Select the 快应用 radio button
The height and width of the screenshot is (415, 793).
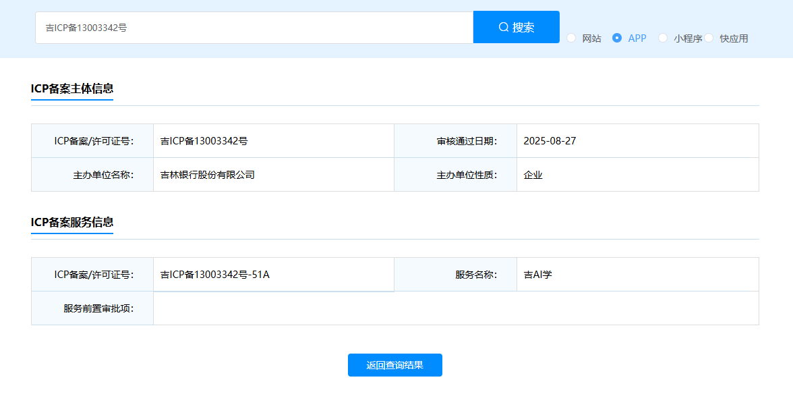pyautogui.click(x=709, y=38)
